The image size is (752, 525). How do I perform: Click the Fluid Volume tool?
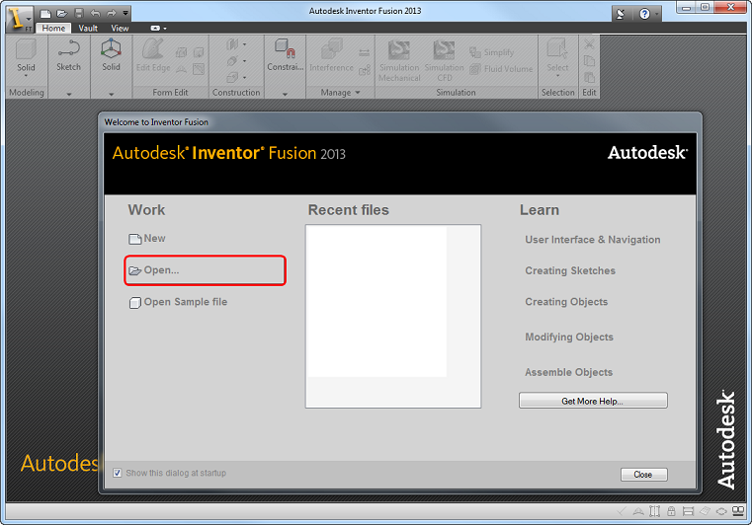pyautogui.click(x=501, y=69)
